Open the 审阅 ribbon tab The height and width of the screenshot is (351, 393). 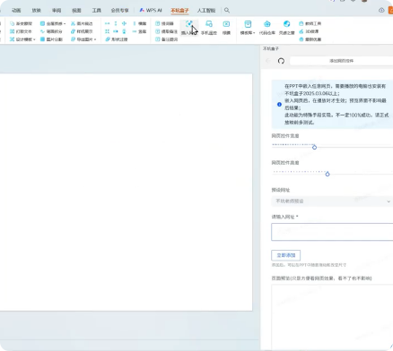tap(57, 11)
